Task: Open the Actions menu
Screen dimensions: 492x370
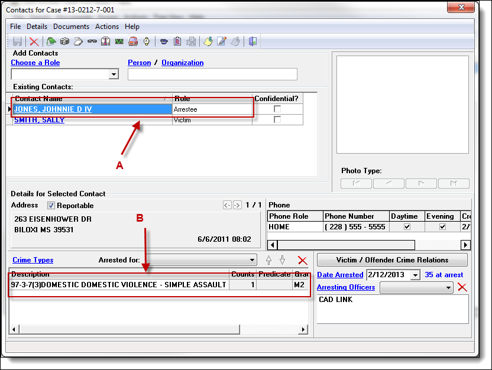Action: click(x=107, y=27)
